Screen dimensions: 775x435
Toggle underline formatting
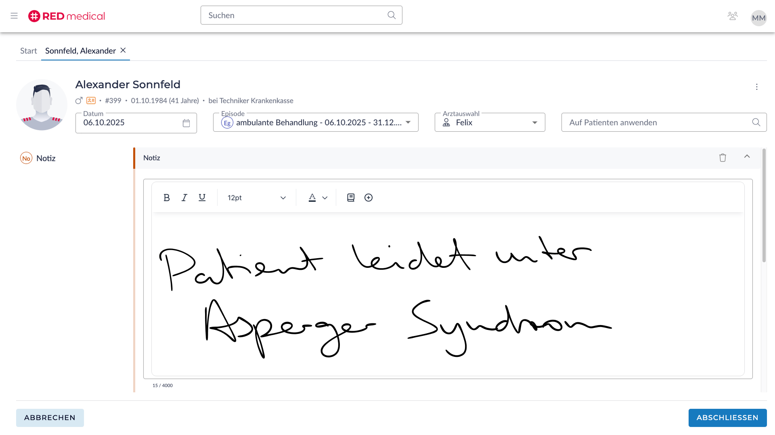click(x=202, y=197)
